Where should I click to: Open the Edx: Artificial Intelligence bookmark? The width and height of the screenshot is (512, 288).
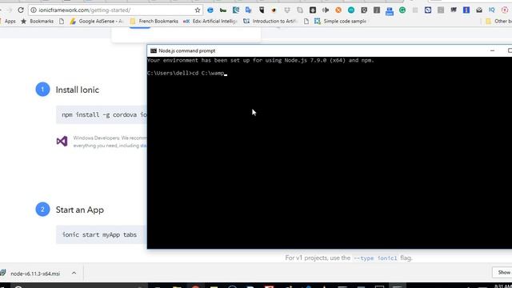[210, 22]
